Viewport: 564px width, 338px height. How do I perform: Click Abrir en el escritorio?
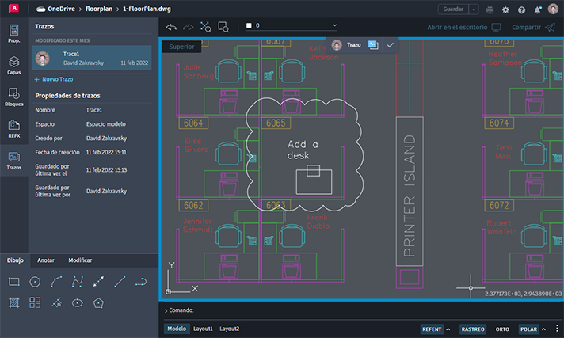pos(464,28)
